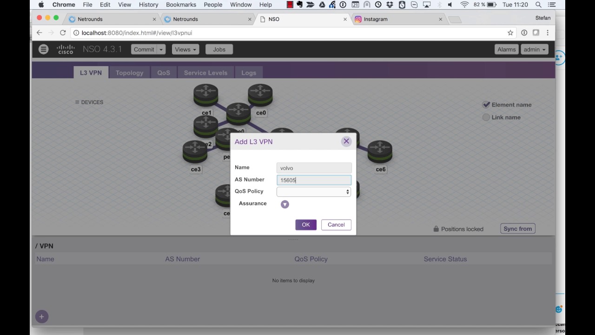Click the Sync from button
Screen dimensions: 595x335
tap(517, 228)
